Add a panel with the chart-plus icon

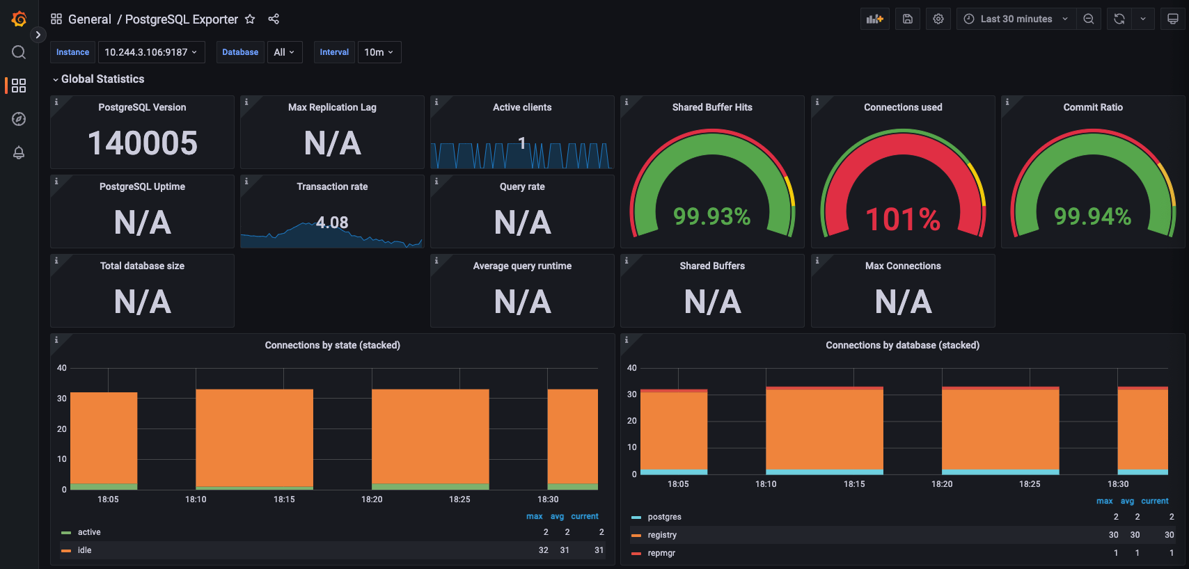874,19
